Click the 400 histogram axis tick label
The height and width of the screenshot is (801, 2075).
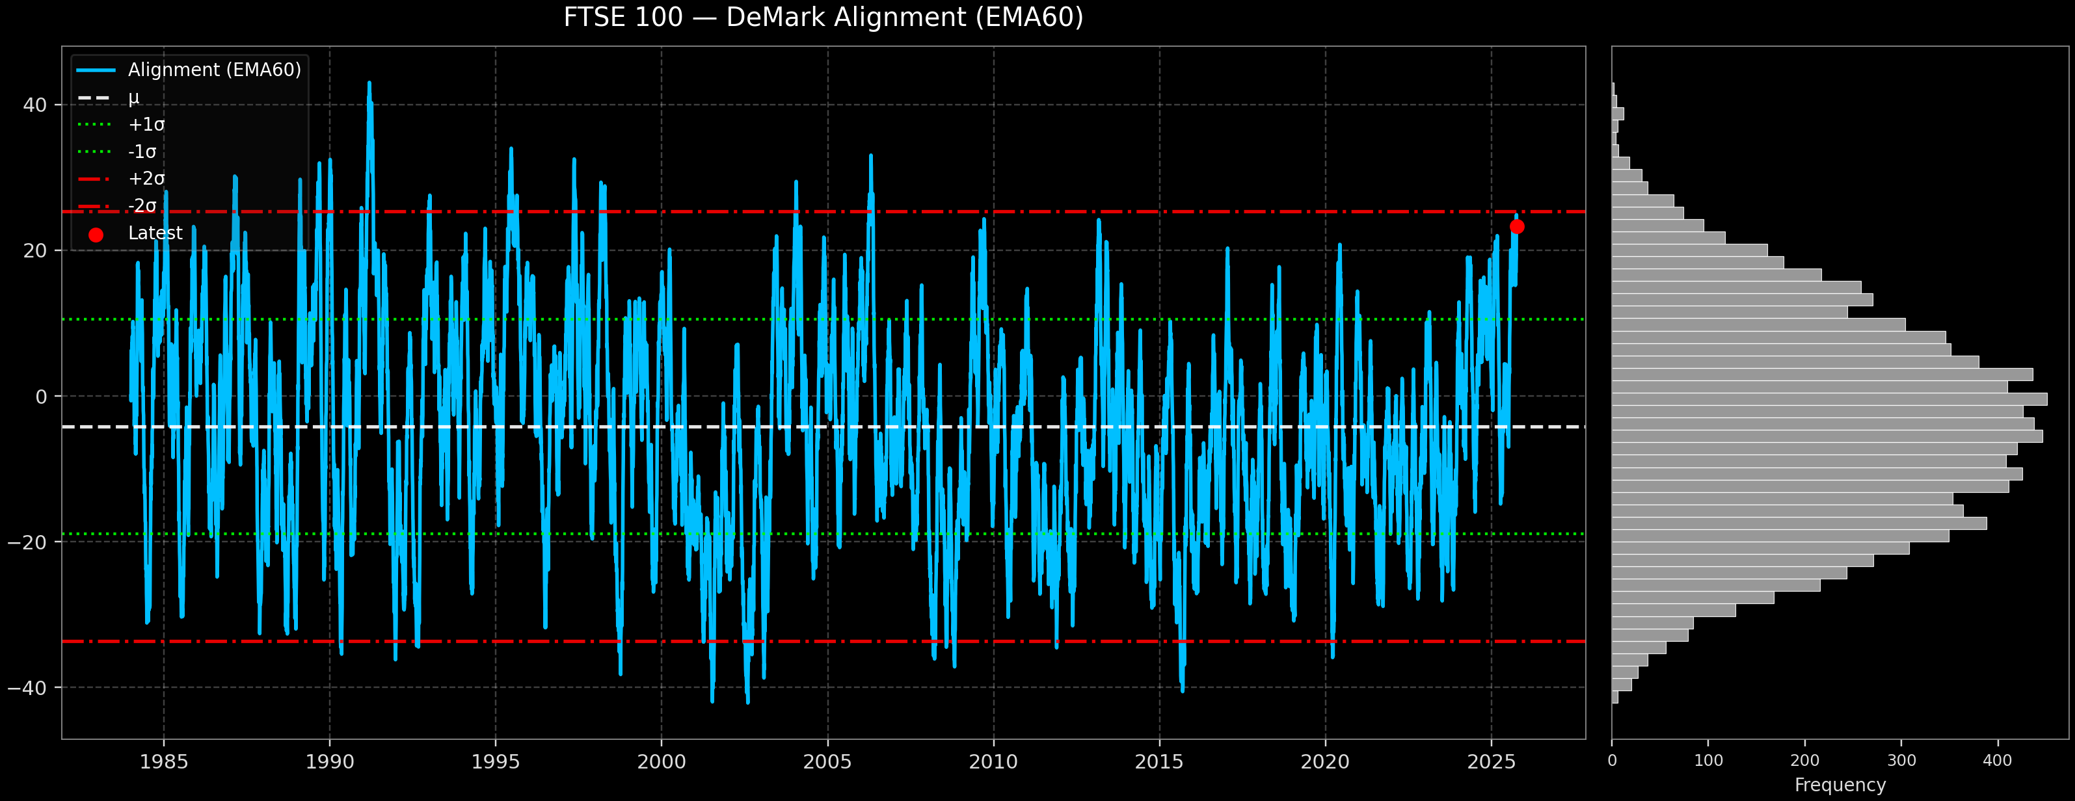1997,761
